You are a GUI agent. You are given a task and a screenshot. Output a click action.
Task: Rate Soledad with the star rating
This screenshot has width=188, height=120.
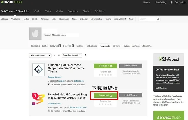pyautogui.click(x=105, y=104)
